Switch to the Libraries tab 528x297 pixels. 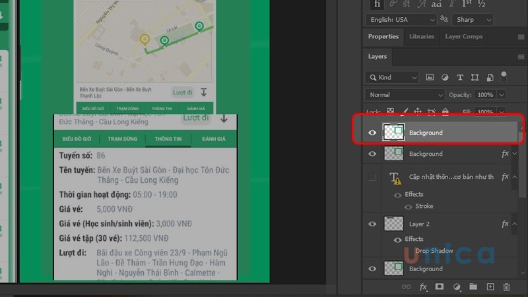pyautogui.click(x=422, y=36)
